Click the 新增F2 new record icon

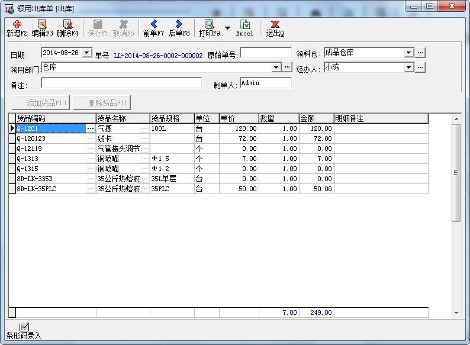pos(17,24)
